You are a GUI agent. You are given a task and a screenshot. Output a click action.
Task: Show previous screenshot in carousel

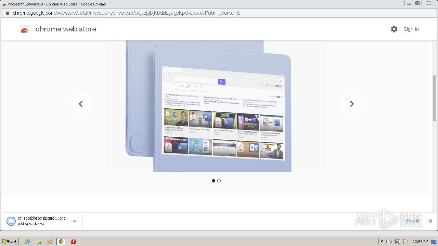click(x=81, y=104)
